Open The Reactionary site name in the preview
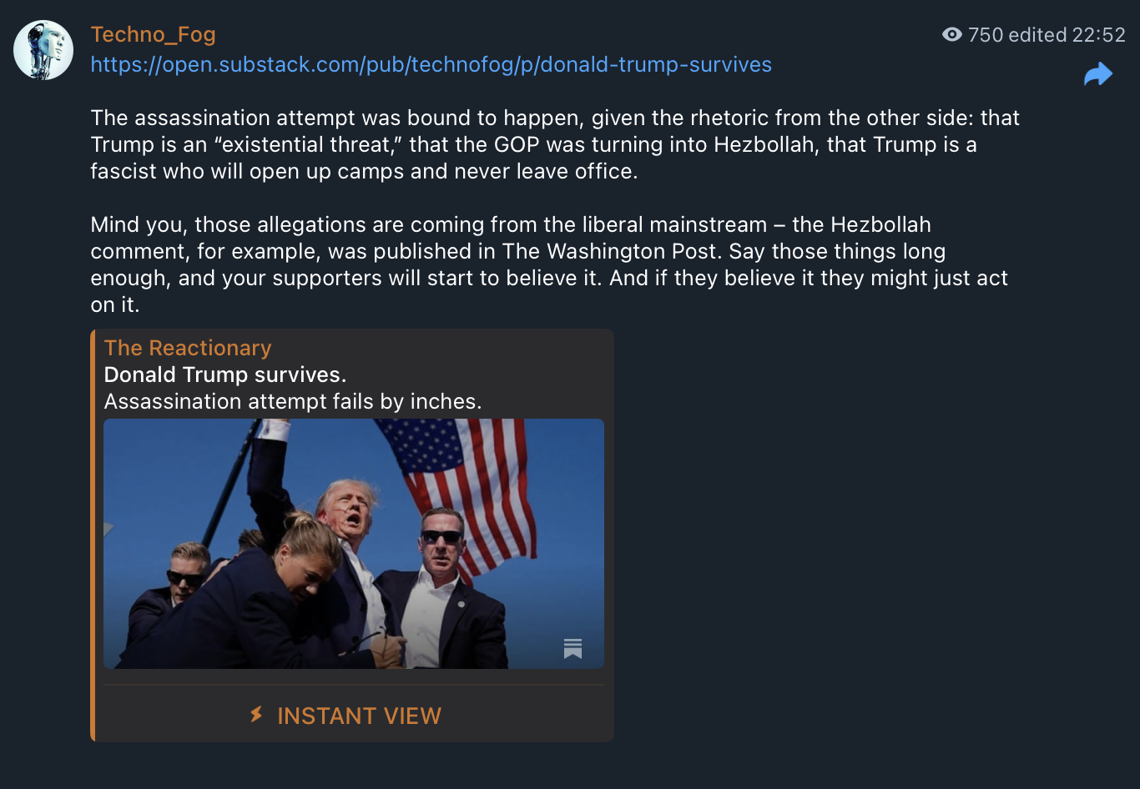 [x=188, y=348]
